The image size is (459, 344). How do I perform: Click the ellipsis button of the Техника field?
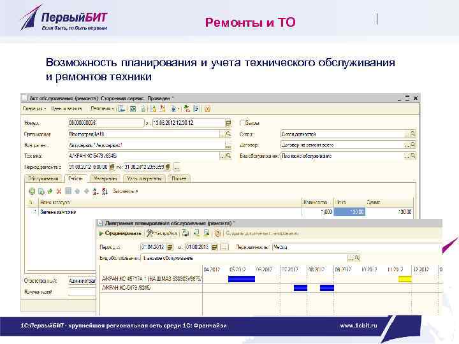(x=222, y=156)
